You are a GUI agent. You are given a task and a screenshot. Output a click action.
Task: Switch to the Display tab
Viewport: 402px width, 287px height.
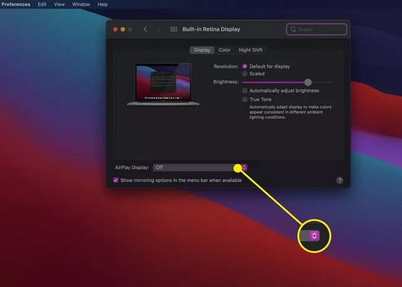(202, 50)
